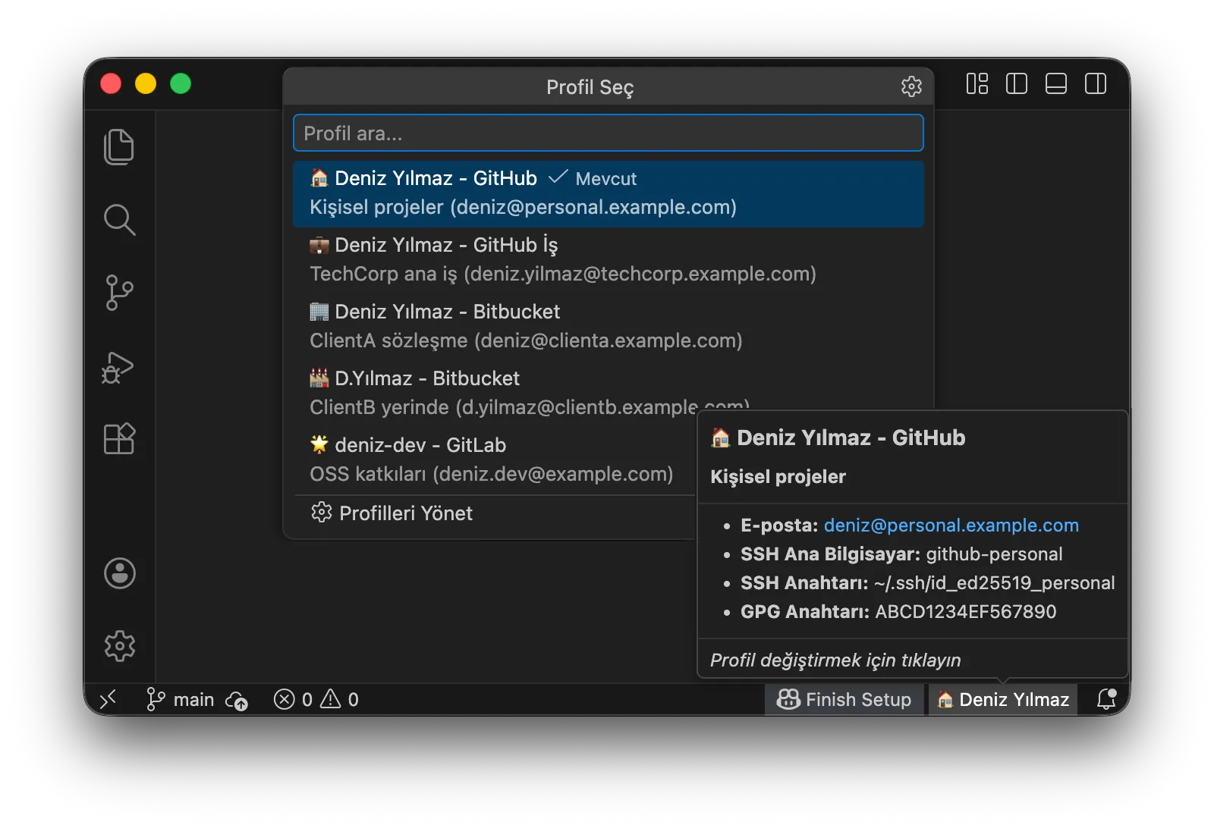The image size is (1214, 825).
Task: Click the Finish Setup status bar item
Action: pyautogui.click(x=844, y=699)
